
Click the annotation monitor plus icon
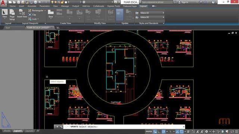(x=214, y=131)
